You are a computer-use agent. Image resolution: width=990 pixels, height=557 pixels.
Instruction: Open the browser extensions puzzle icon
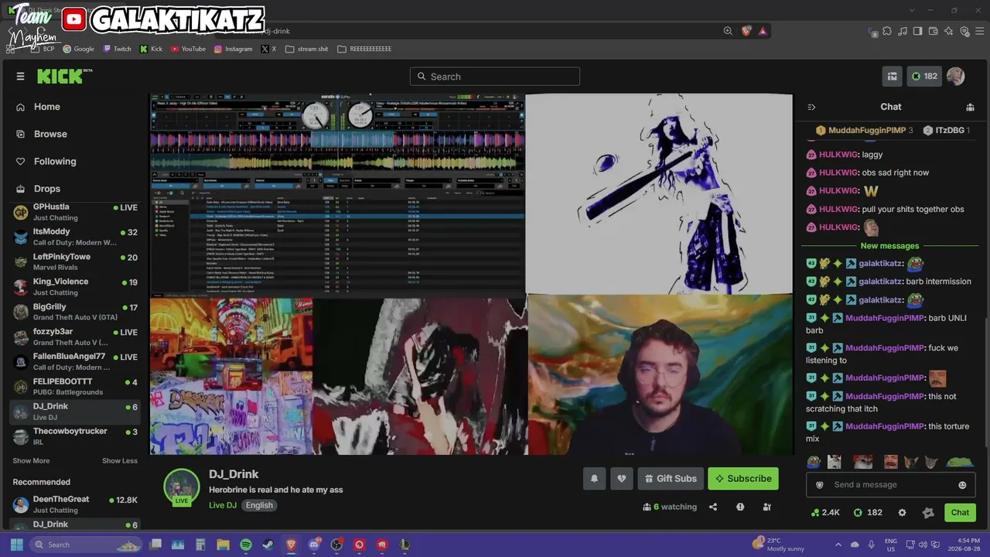pyautogui.click(x=887, y=31)
